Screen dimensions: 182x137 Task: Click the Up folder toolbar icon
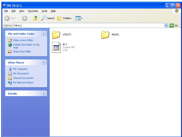click(36, 18)
